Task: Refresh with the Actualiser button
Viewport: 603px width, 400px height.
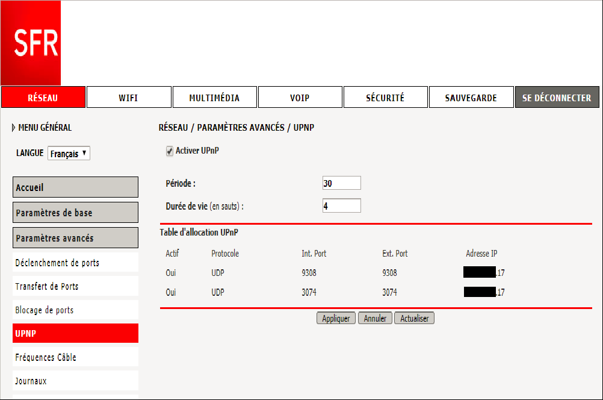Action: 415,318
